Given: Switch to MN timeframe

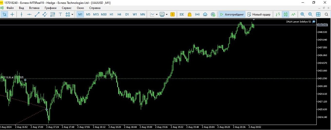Looking at the screenshot, I should [143, 15].
